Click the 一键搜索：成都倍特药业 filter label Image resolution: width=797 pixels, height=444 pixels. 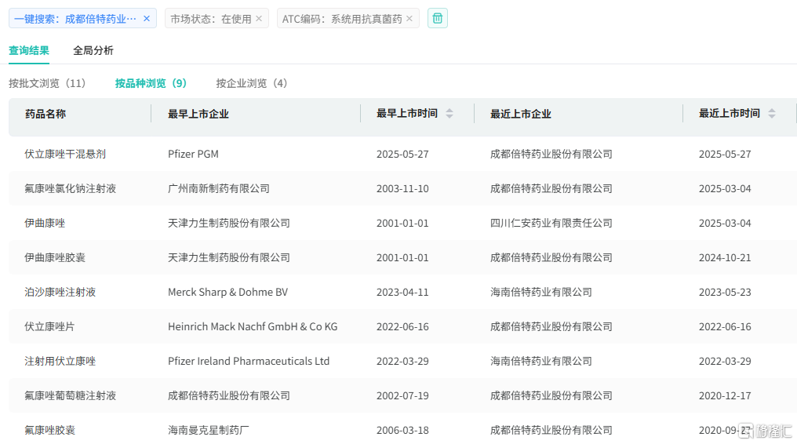[75, 19]
